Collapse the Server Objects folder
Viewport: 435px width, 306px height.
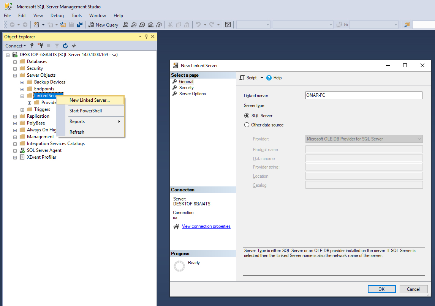[15, 76]
